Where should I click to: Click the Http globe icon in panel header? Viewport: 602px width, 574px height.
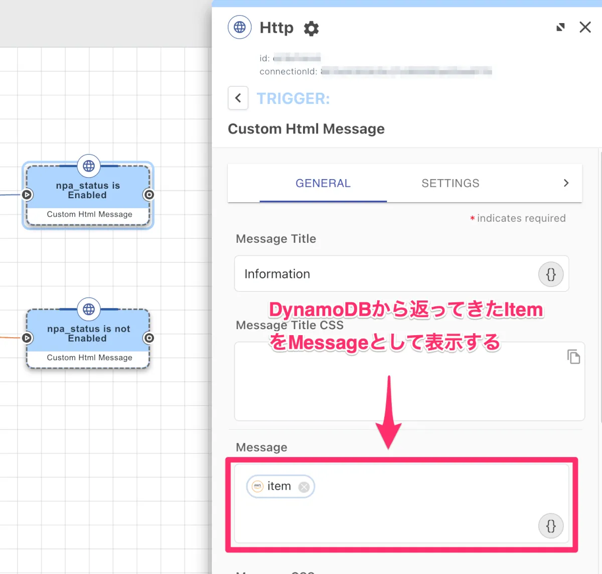(x=239, y=27)
